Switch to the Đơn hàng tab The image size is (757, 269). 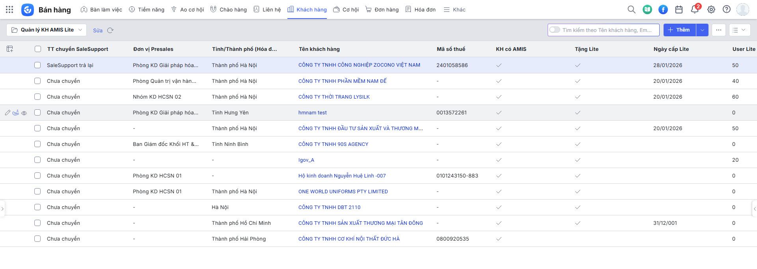tap(382, 9)
